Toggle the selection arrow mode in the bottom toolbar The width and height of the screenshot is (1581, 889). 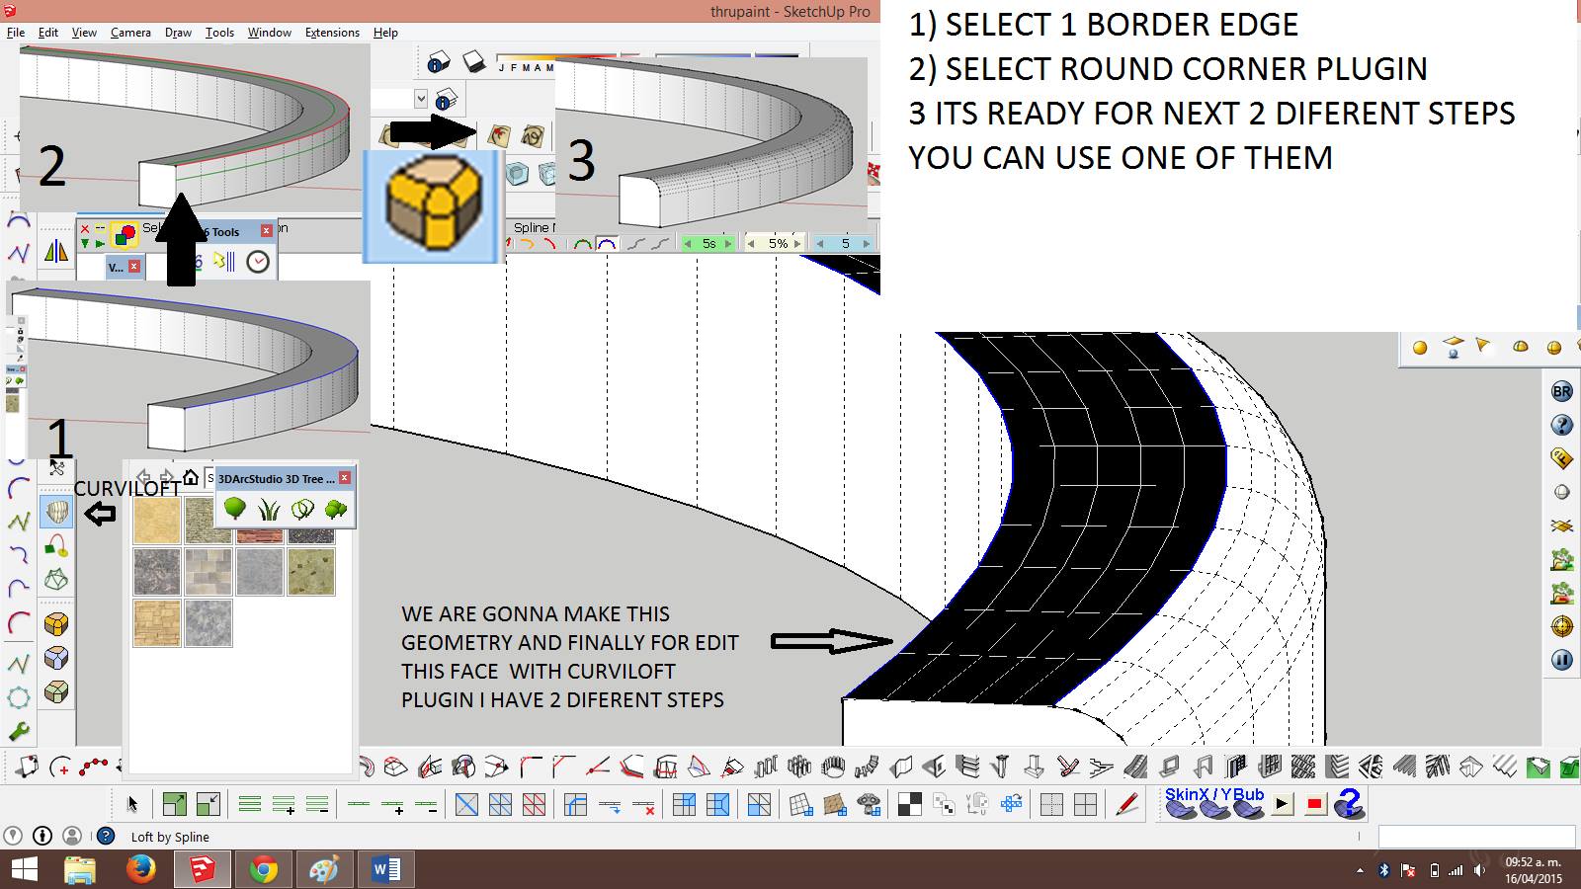[132, 805]
